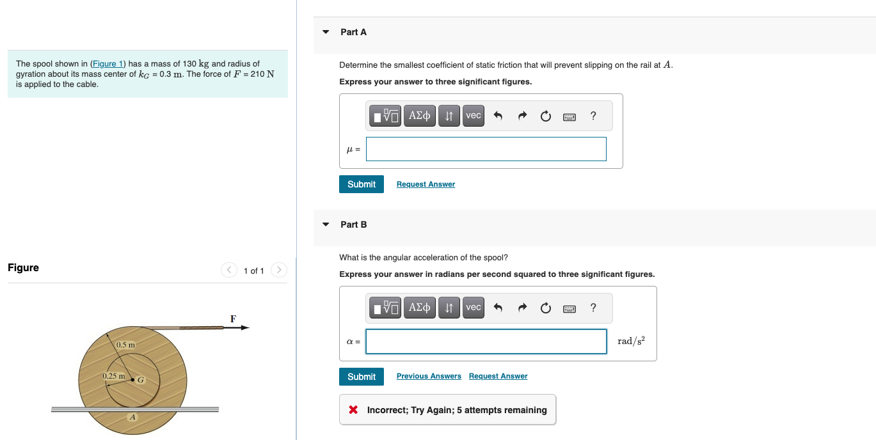This screenshot has width=876, height=440.
Task: Reset Part A answer with the circular arrow
Action: tap(545, 116)
